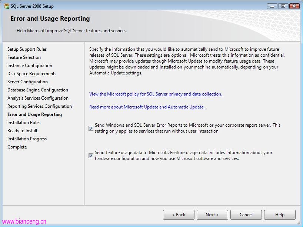Image resolution: width=303 pixels, height=227 pixels.
Task: Proceed with the Next > button
Action: 212,215
